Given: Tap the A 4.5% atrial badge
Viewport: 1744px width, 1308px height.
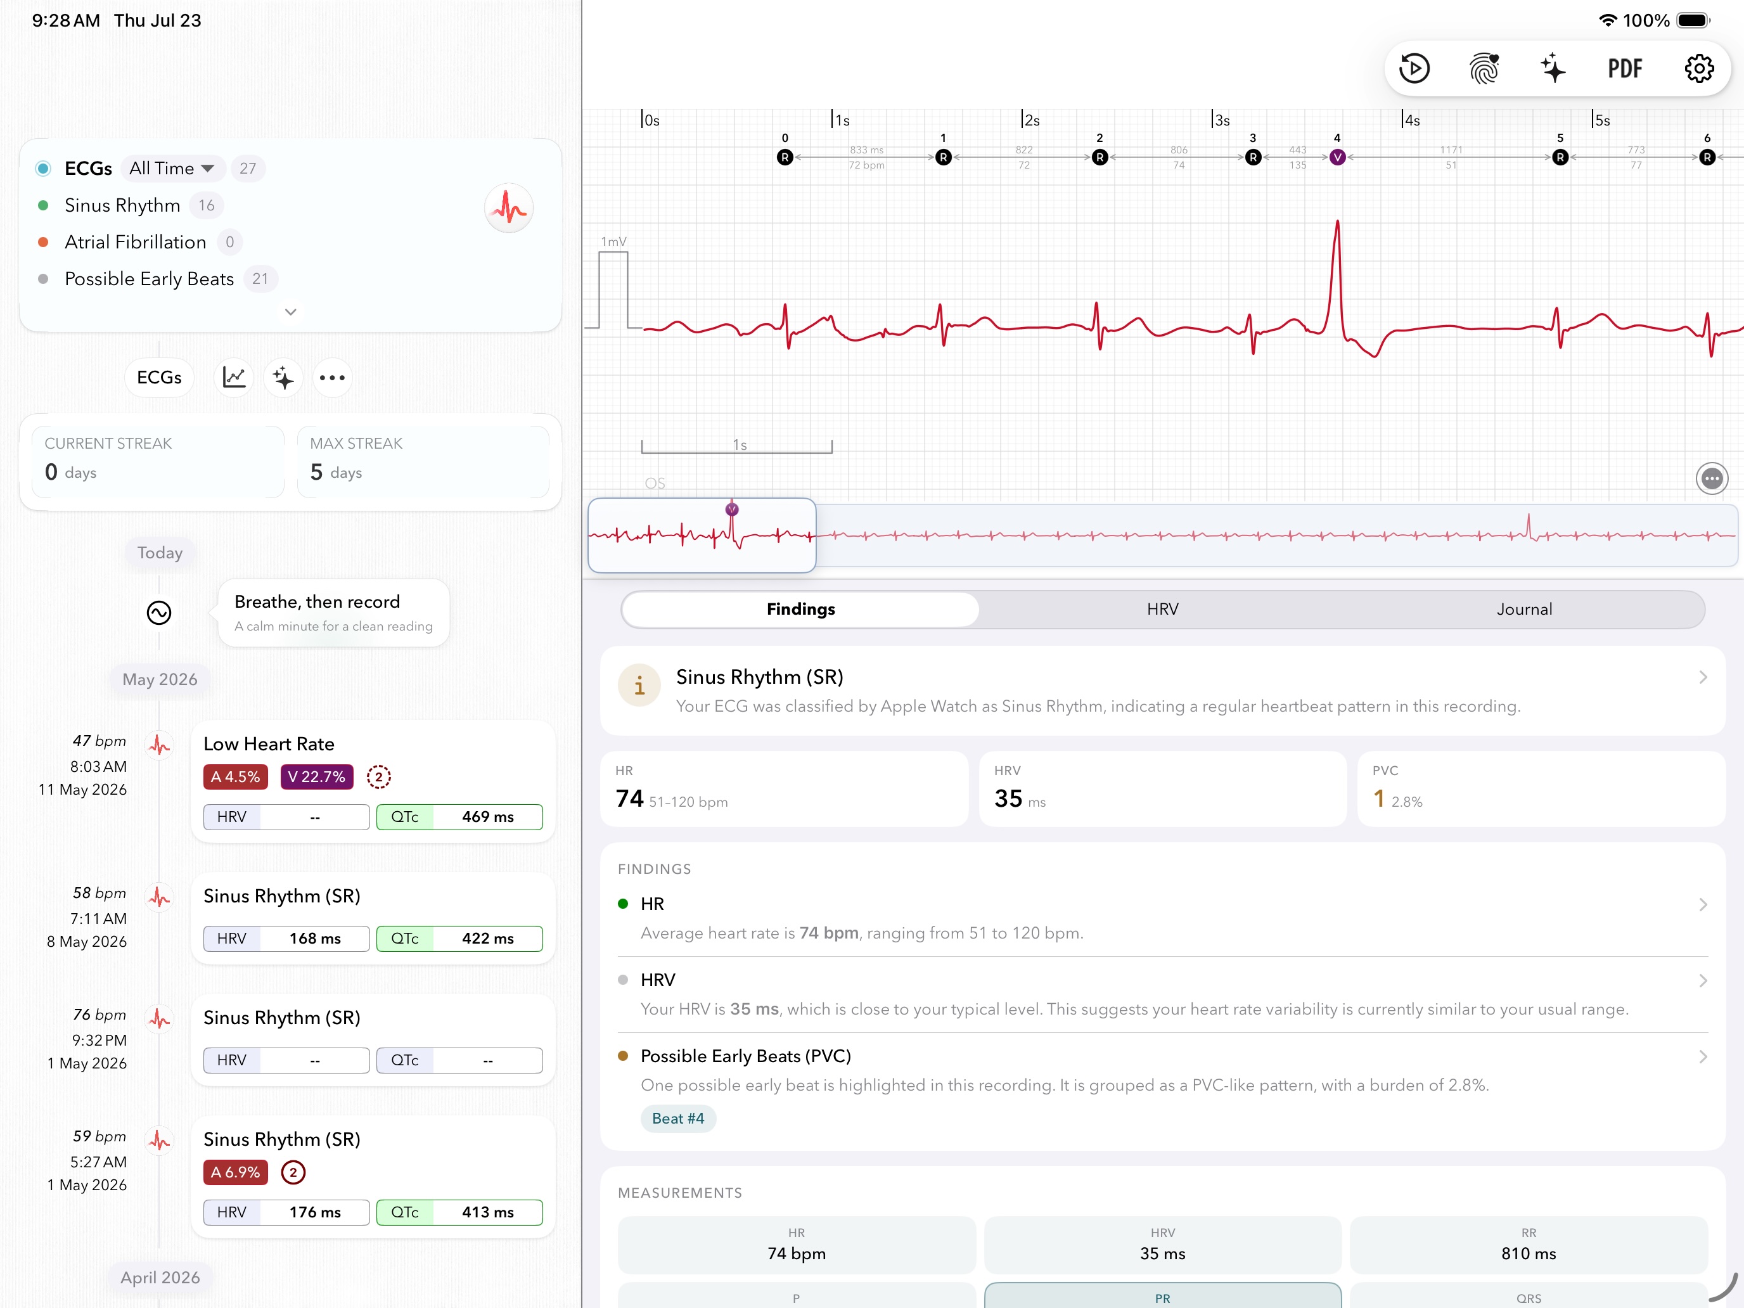Looking at the screenshot, I should point(235,776).
